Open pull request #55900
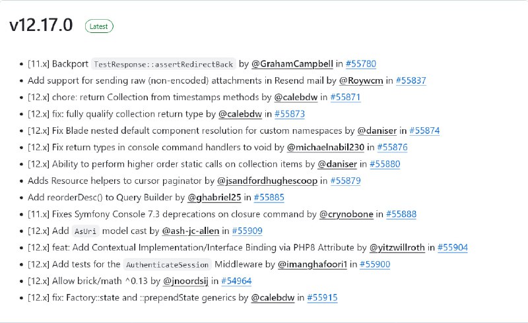Viewport: 528px width, 323px height. click(x=375, y=264)
